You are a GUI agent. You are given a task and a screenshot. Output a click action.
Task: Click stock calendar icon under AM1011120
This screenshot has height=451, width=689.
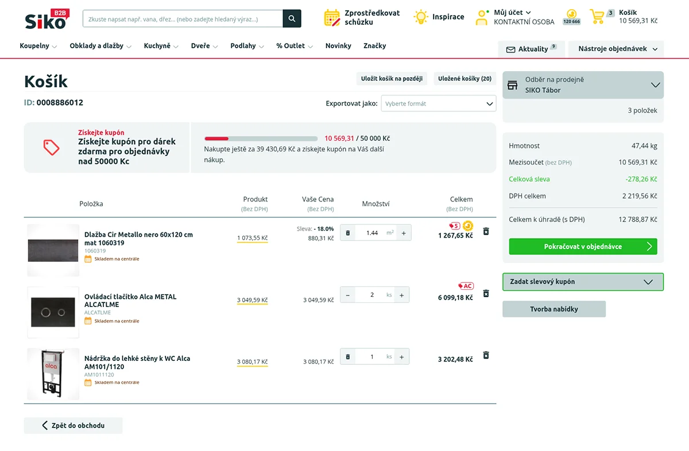(x=88, y=382)
